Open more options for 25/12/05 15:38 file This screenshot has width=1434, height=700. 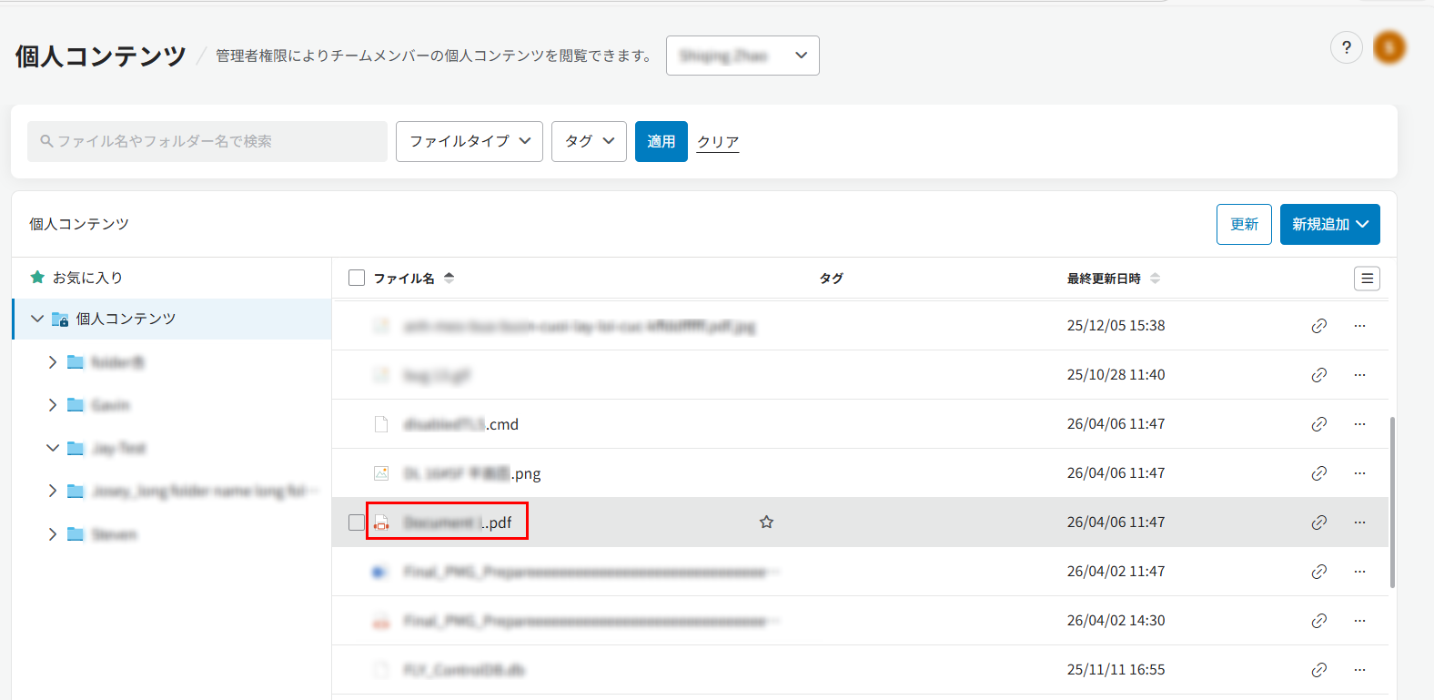click(x=1359, y=326)
